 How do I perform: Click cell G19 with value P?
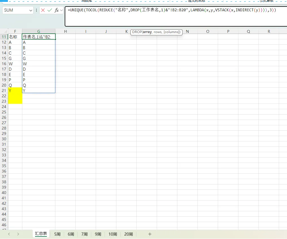tap(39, 80)
